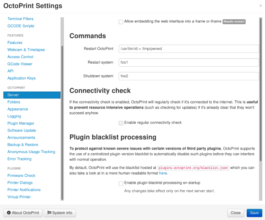Open GCode Viewer settings
This screenshot has width=265, height=220.
tap(20, 64)
